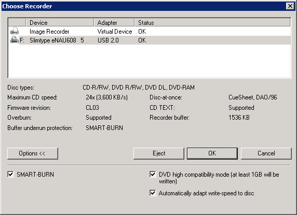297x215 pixels.
Task: Click the Eject button
Action: (159, 153)
